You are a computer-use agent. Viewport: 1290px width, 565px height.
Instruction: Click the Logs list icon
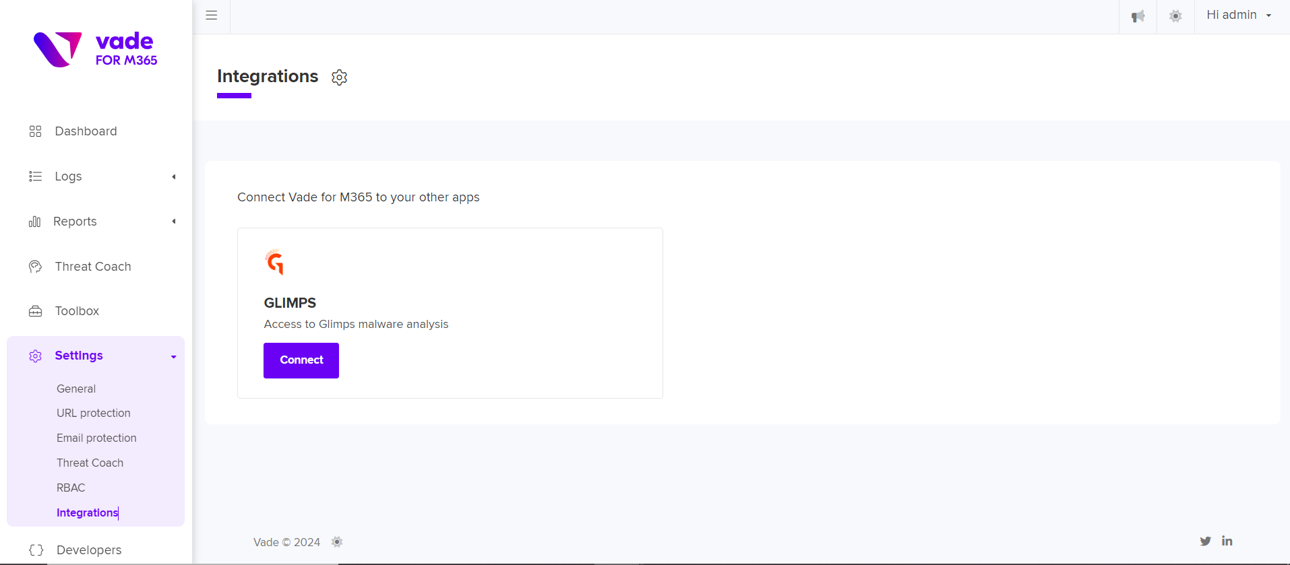point(36,176)
